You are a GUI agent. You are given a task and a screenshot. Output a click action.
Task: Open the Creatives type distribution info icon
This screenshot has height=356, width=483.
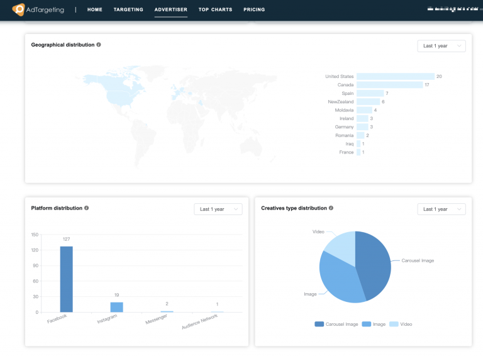[x=331, y=208]
